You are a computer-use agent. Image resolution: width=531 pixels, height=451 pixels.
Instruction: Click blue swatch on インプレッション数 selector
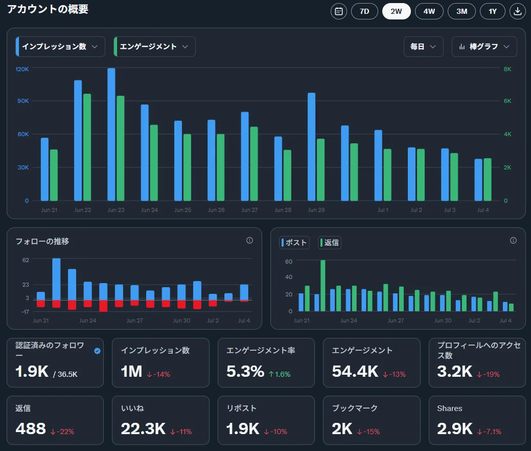[17, 47]
